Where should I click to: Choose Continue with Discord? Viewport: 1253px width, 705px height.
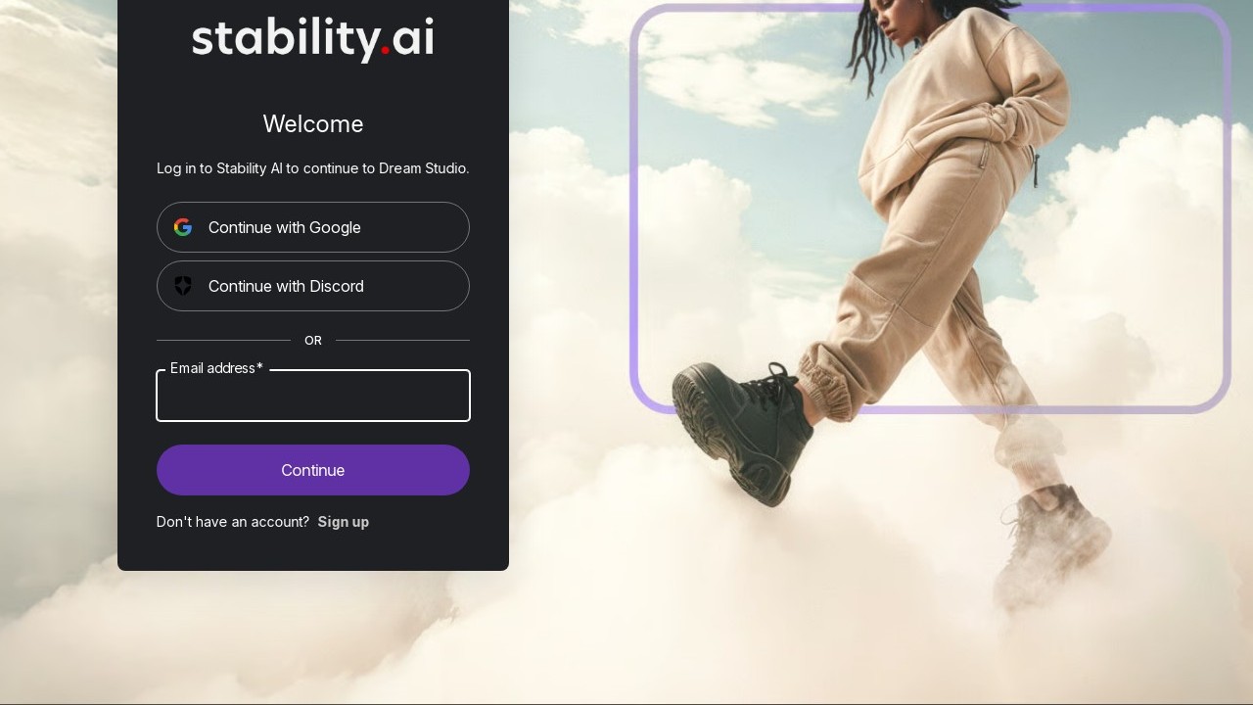[x=313, y=286]
